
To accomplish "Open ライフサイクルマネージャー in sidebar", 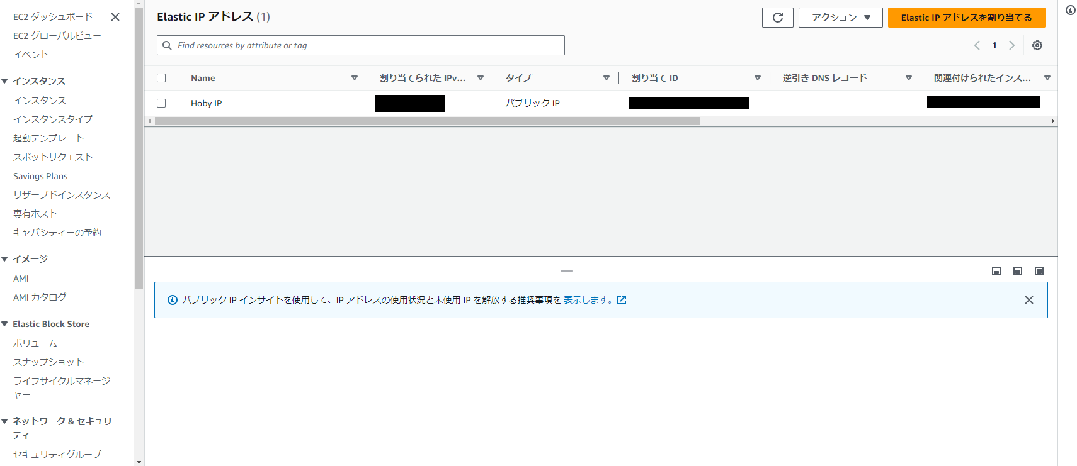I will point(62,388).
